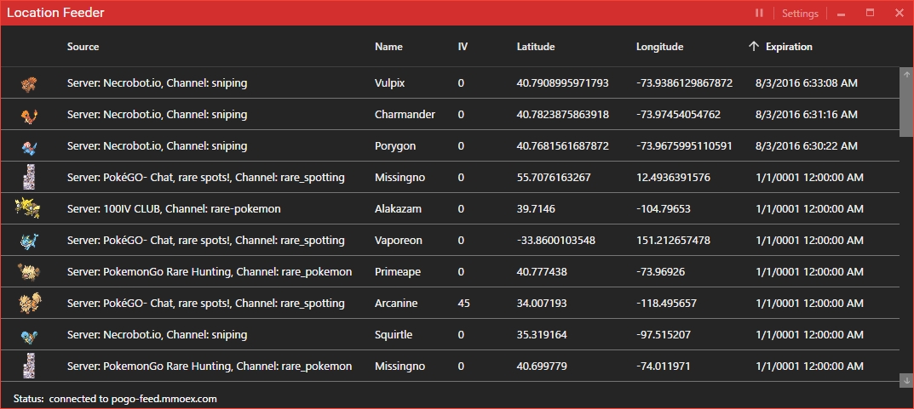Click latitude 39.7146
The height and width of the screenshot is (409, 914).
pos(535,209)
